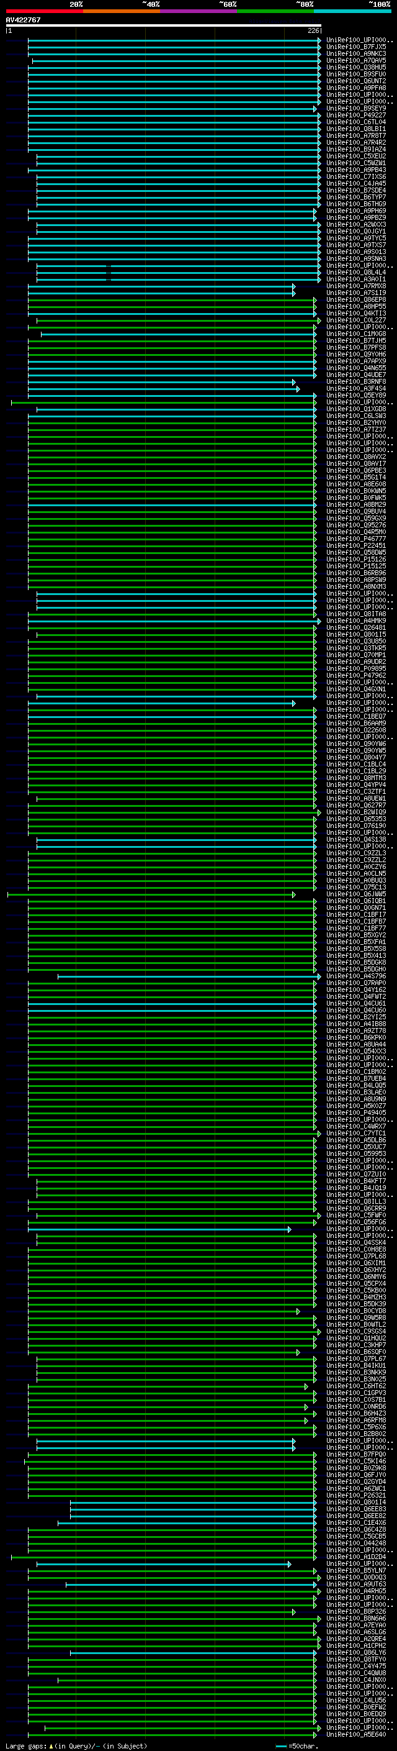Click the cyan ~100% legend segment
The image size is (397, 1751).
click(352, 11)
